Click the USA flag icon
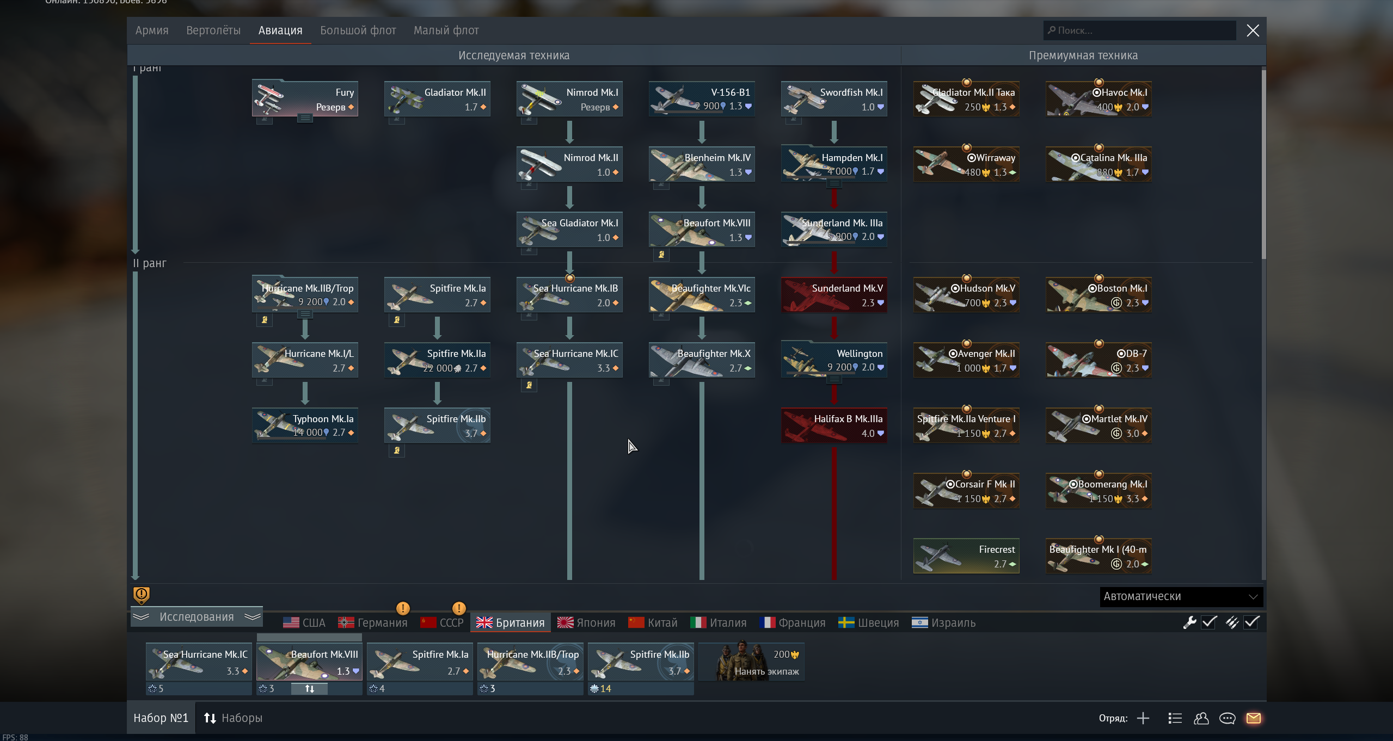 [x=291, y=623]
